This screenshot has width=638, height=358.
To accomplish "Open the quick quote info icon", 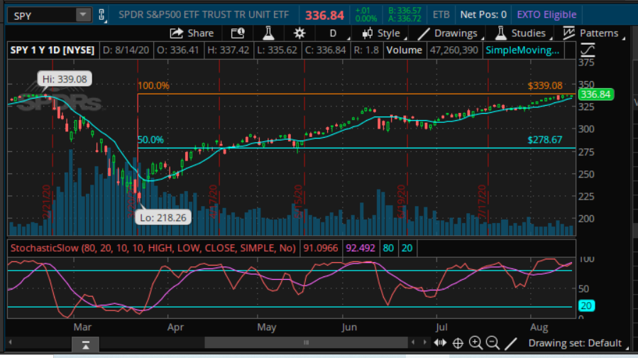I will pos(238,33).
